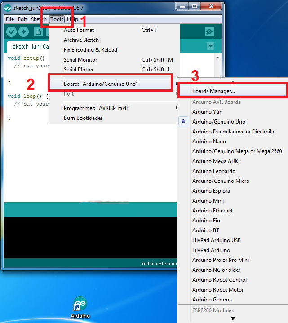
Task: Select Burn Bootloader
Action: click(114, 118)
